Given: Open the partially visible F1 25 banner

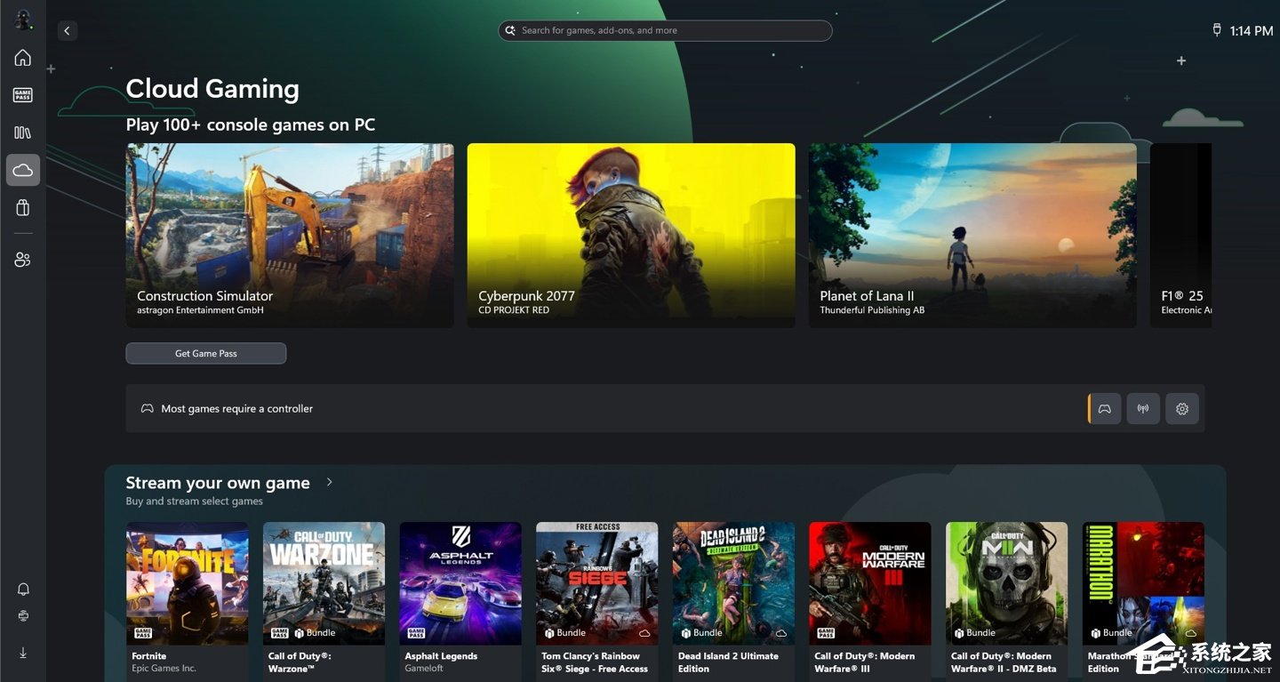Looking at the screenshot, I should pyautogui.click(x=1180, y=236).
